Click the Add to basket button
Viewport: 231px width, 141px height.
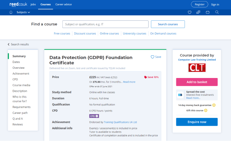[x=197, y=82]
